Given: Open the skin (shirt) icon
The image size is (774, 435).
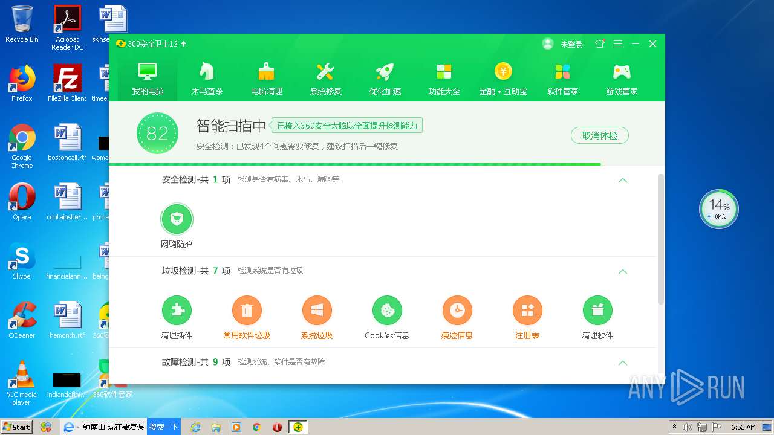Looking at the screenshot, I should point(600,44).
